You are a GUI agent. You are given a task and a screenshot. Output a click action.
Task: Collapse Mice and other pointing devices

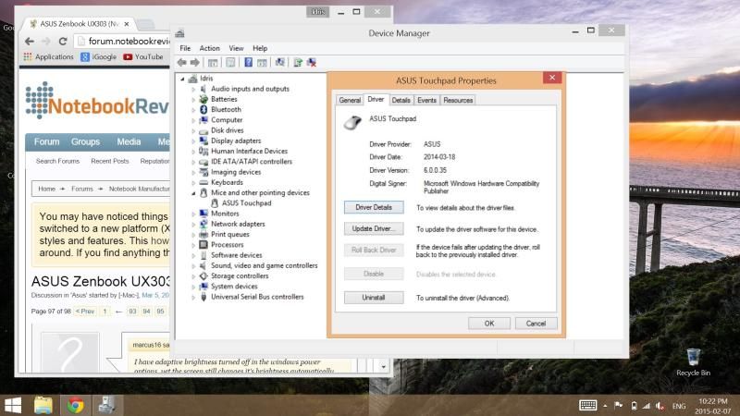coord(193,193)
